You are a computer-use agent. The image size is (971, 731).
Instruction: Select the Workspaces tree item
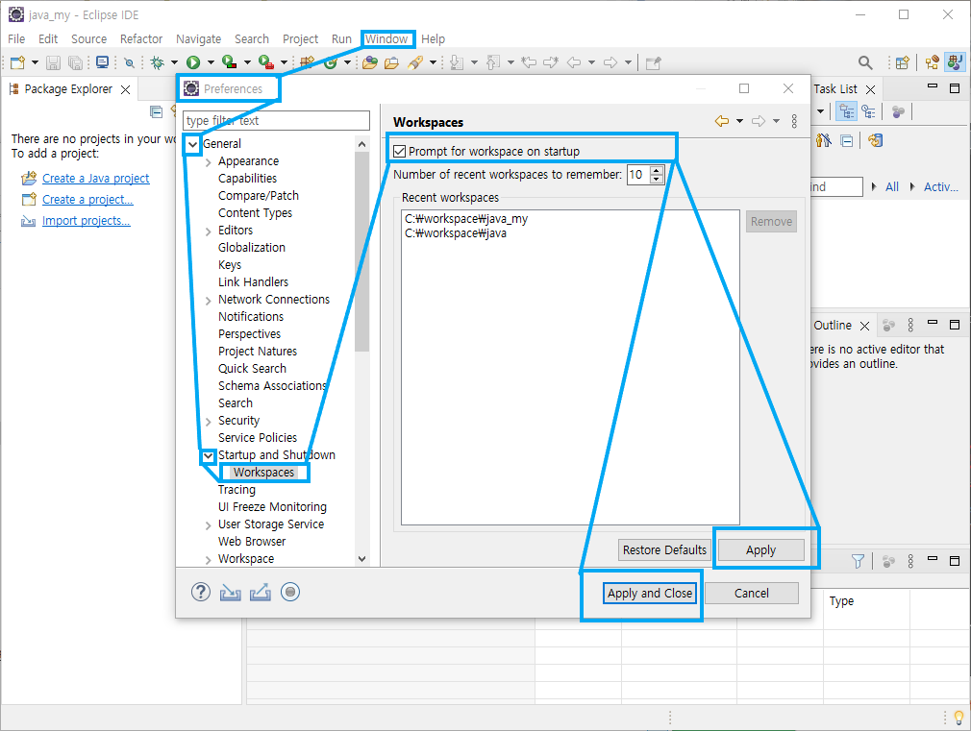263,473
